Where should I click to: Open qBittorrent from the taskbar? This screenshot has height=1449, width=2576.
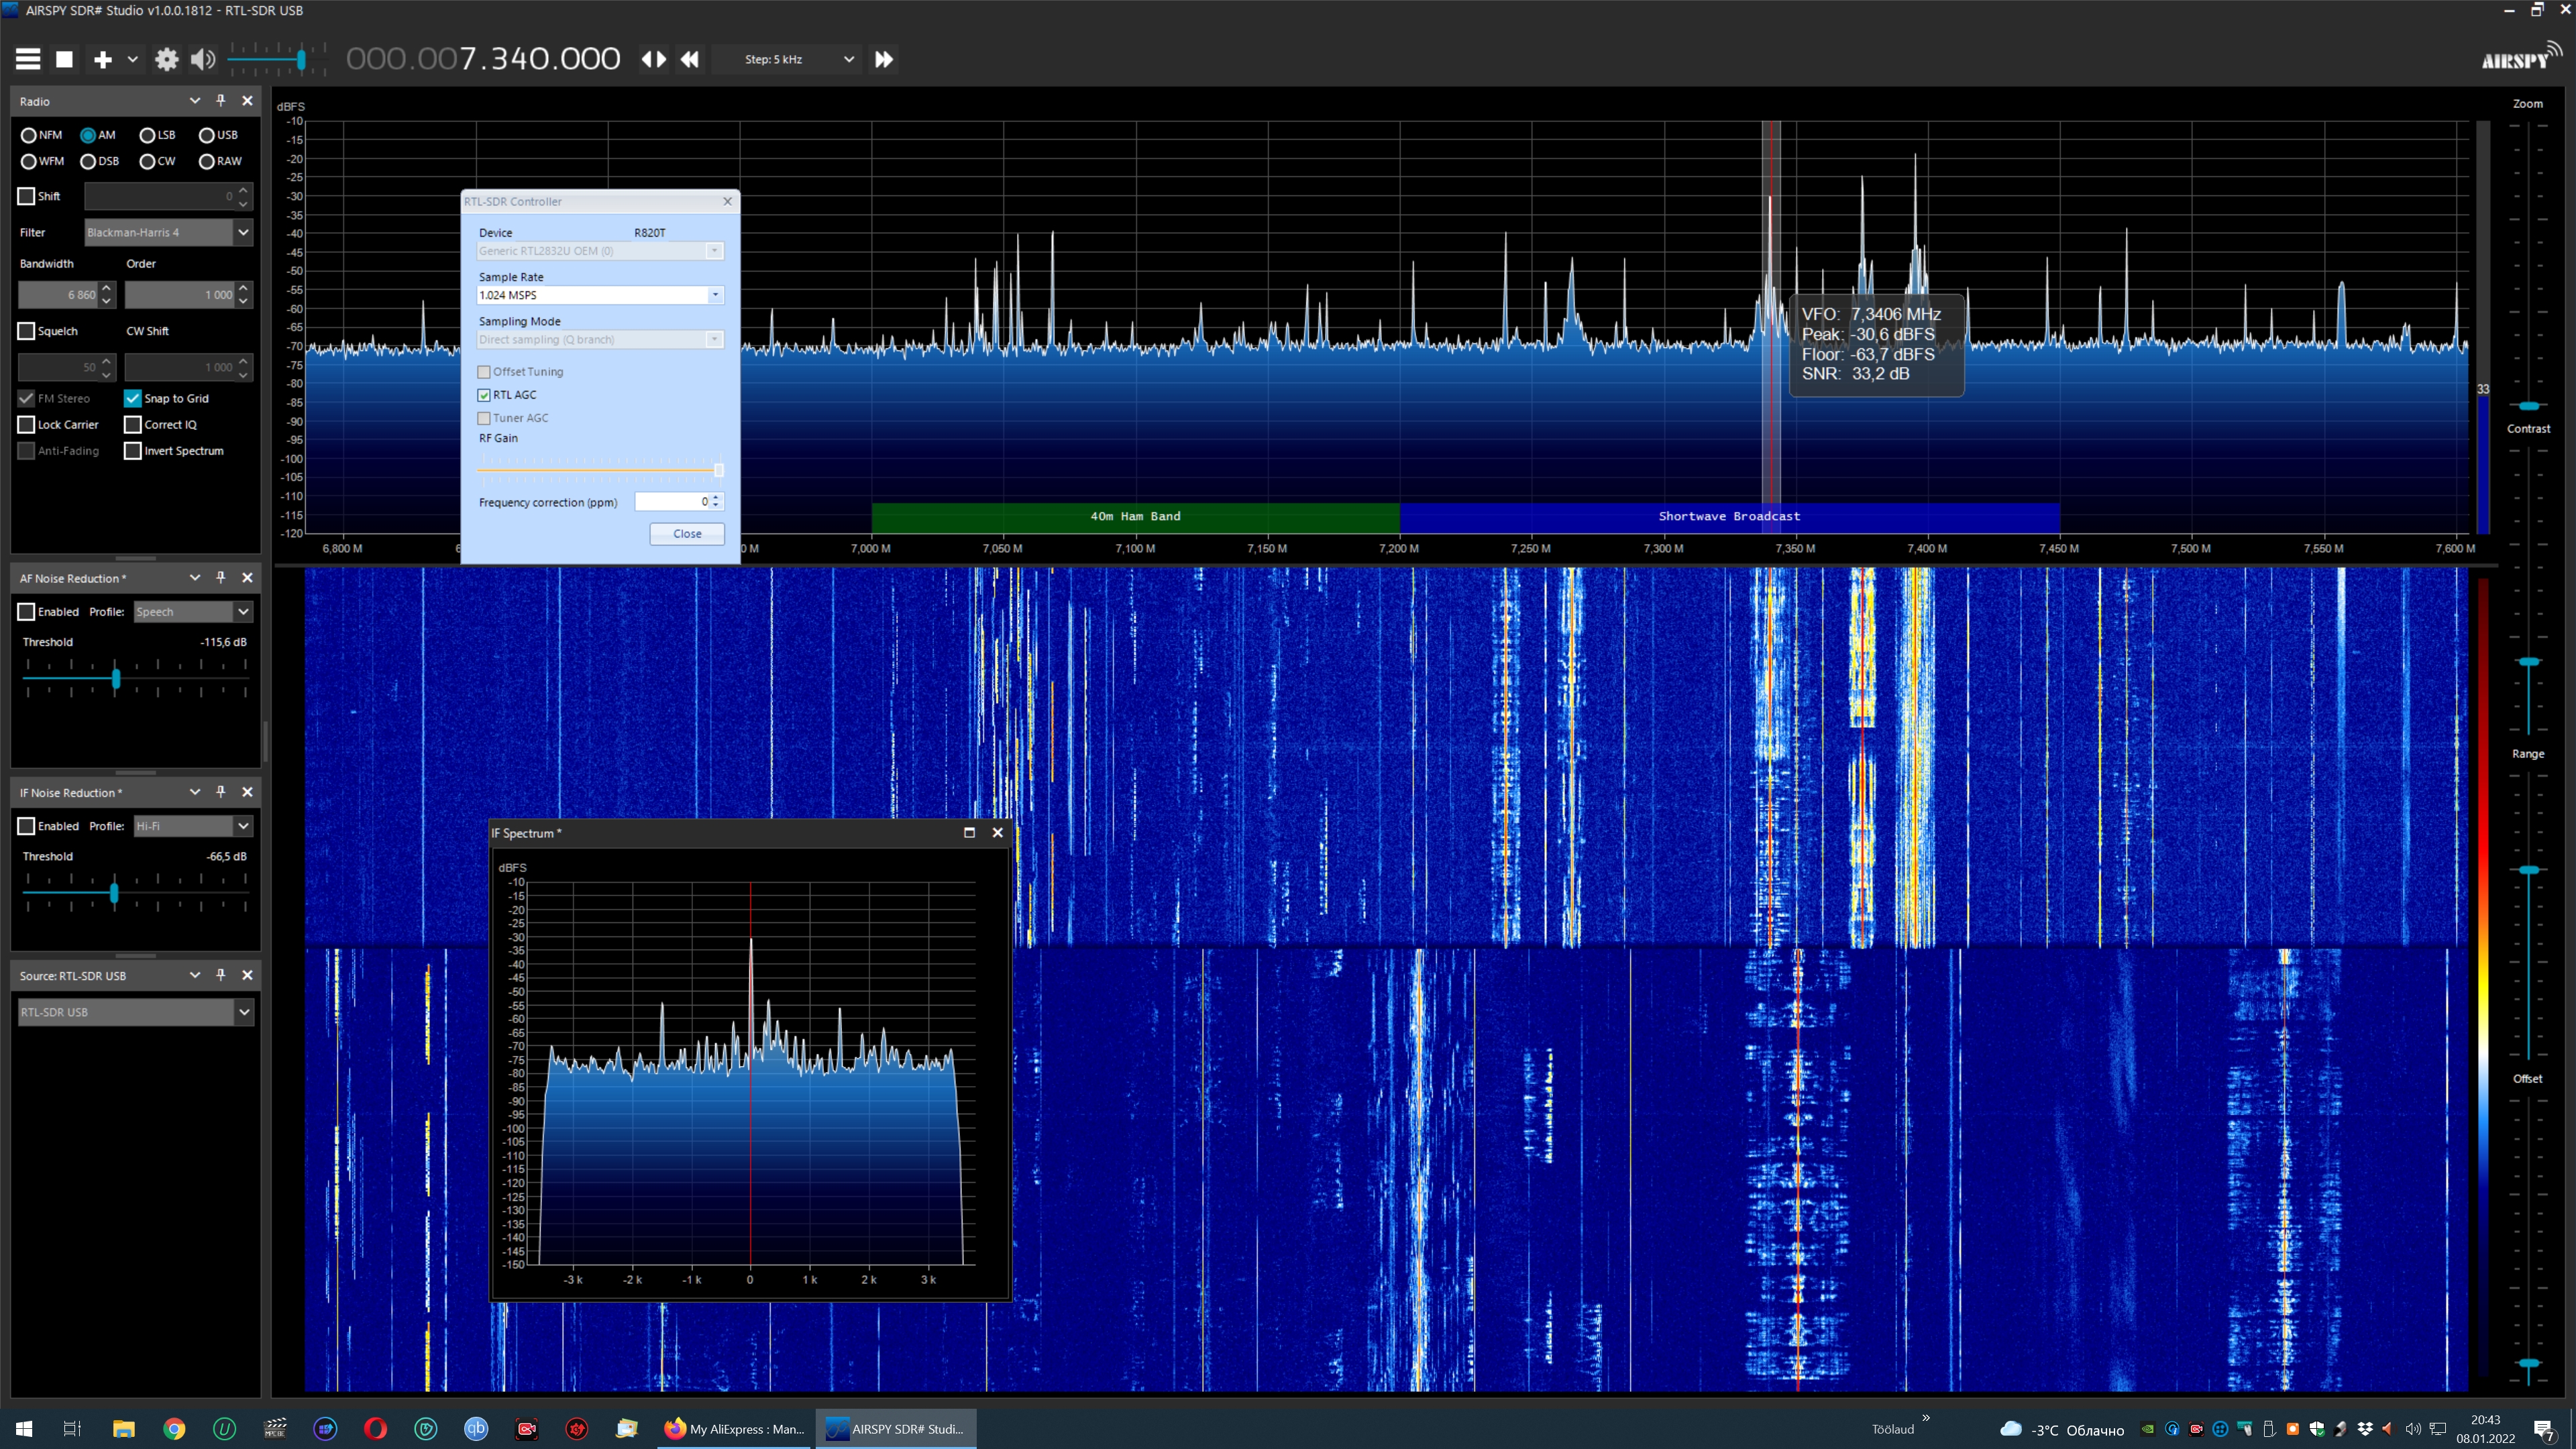[x=476, y=1428]
